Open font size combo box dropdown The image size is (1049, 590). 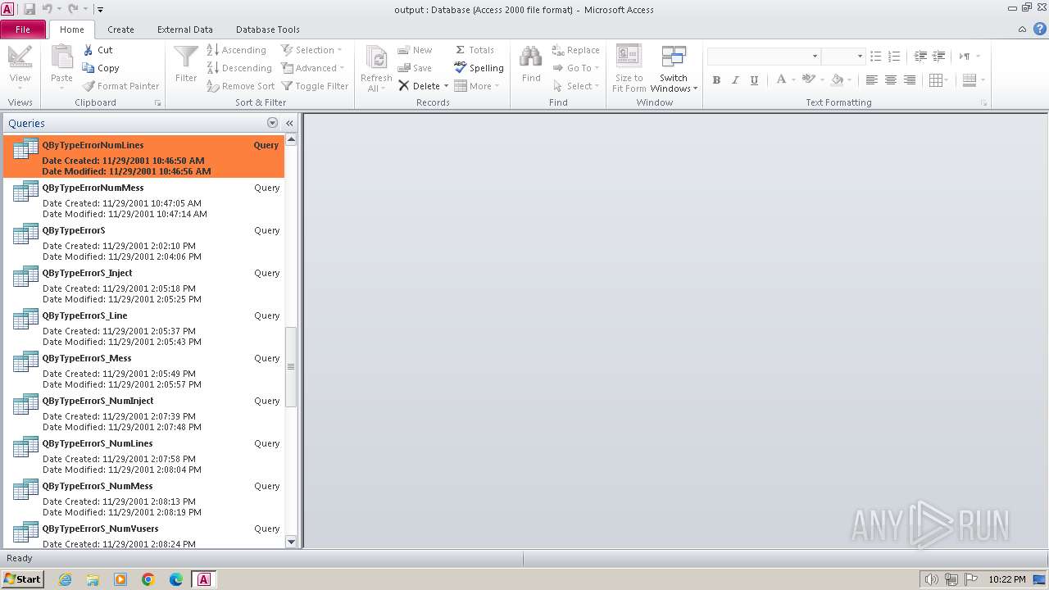click(x=860, y=56)
